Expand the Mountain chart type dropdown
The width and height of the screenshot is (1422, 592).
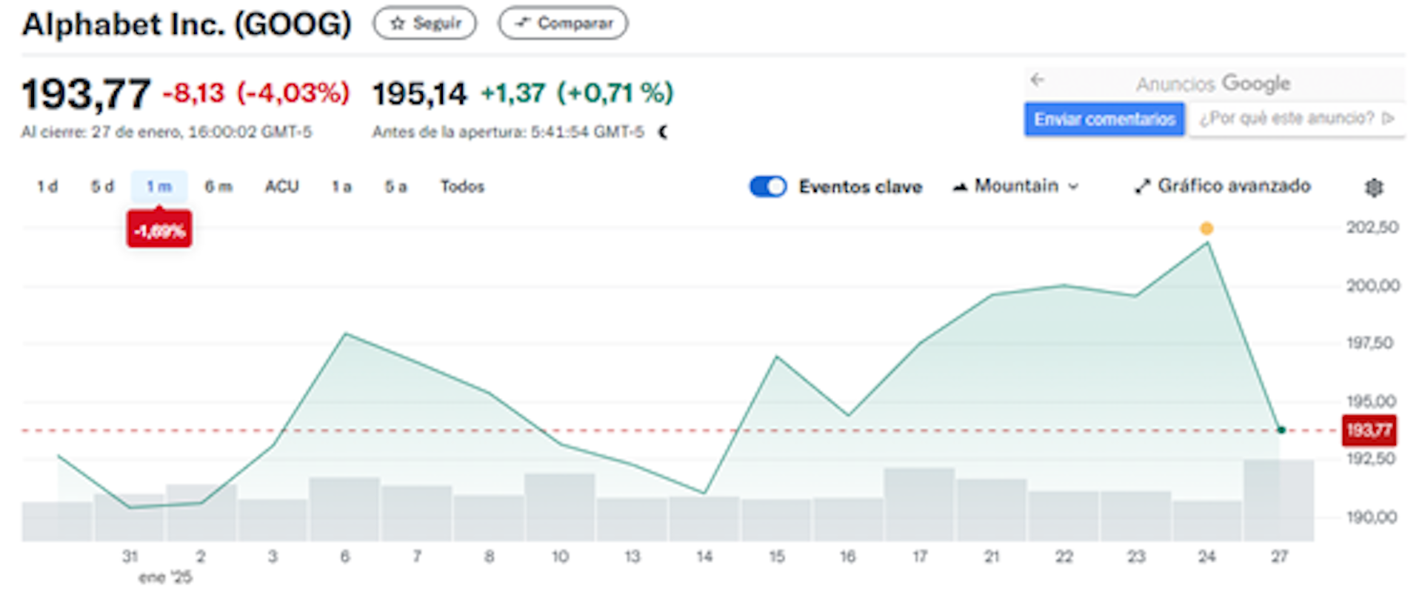1015,186
